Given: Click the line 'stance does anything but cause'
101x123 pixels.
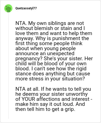Looking at the screenshot, I should [x=53, y=74].
